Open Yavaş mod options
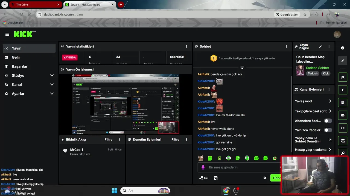 click(313, 101)
